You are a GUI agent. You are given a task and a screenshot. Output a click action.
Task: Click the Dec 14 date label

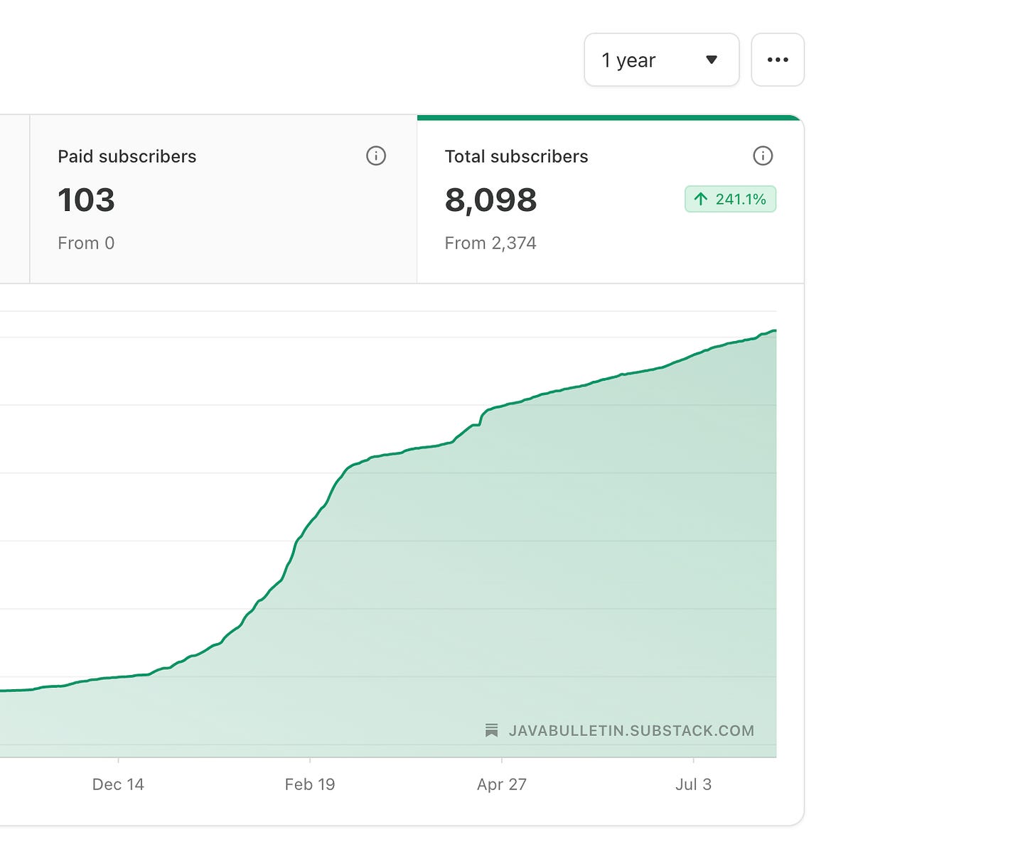pos(118,784)
